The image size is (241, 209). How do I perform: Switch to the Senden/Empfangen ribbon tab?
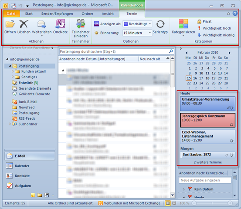(x=57, y=13)
